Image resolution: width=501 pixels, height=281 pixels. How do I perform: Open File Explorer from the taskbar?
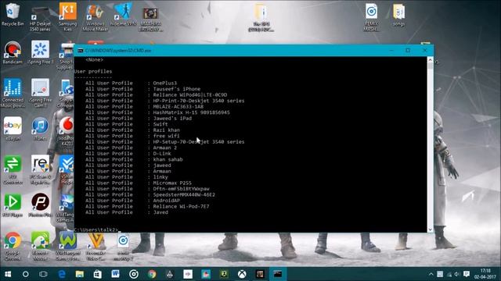click(80, 274)
